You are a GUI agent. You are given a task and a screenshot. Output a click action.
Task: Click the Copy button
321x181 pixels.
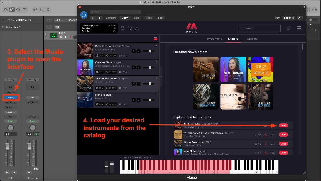click(x=125, y=18)
